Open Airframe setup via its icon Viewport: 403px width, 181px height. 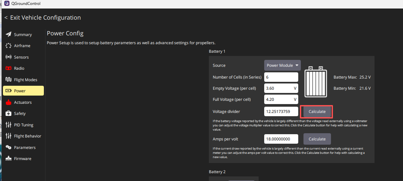9,46
